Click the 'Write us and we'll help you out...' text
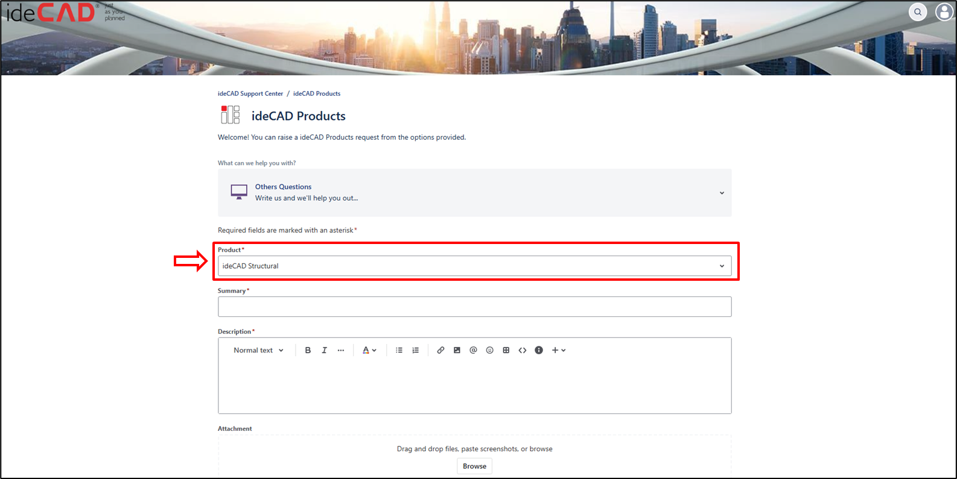Viewport: 957px width, 479px height. tap(307, 198)
